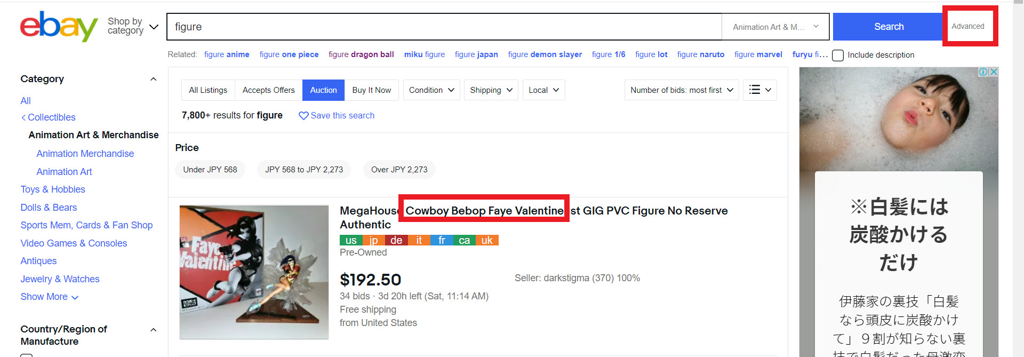Screen dimensions: 1024x357
Task: Select JPY 568 to JPY 2,273 filter
Action: (304, 170)
